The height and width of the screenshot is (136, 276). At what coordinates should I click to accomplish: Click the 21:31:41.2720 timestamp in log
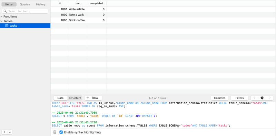click(x=74, y=122)
